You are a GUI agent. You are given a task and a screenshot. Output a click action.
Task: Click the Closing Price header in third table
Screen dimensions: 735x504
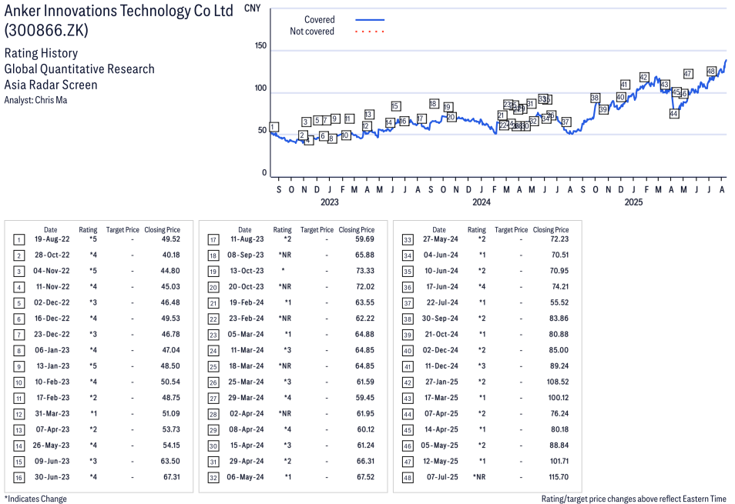pos(551,230)
